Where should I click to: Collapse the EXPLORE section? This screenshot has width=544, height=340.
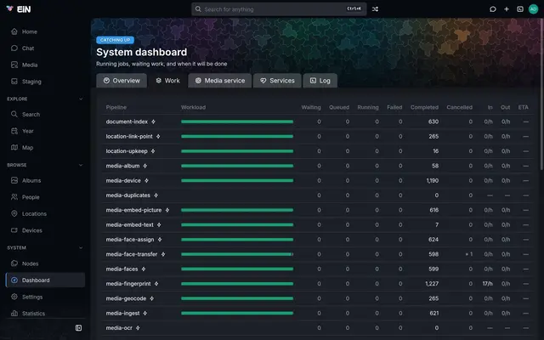tap(81, 99)
